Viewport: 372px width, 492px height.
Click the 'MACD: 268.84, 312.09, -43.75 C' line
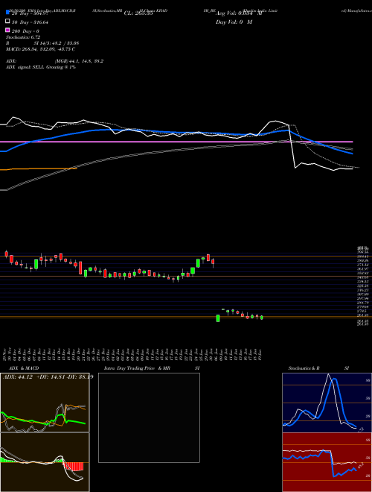pyautogui.click(x=40, y=49)
